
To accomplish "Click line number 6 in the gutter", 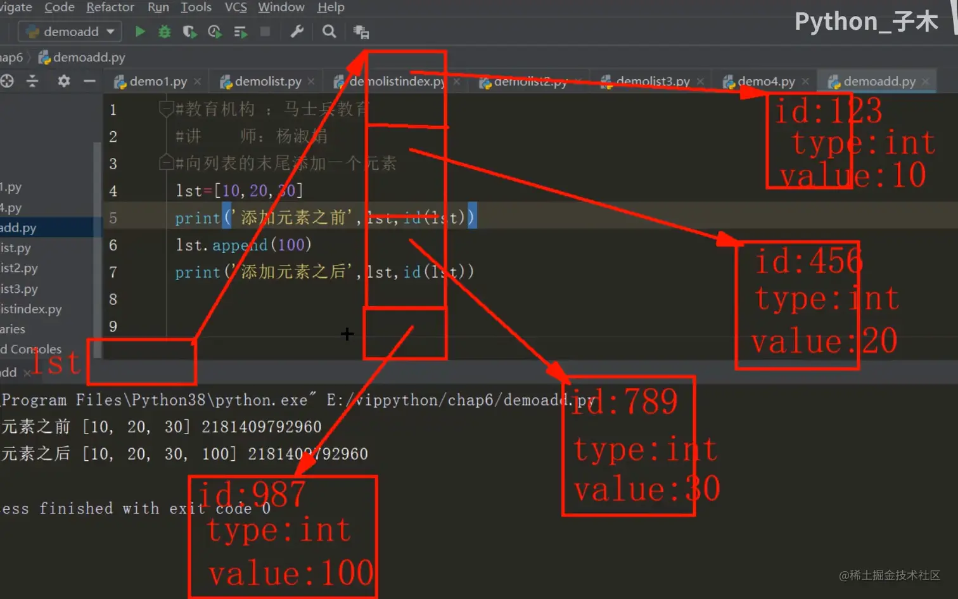I will point(113,245).
